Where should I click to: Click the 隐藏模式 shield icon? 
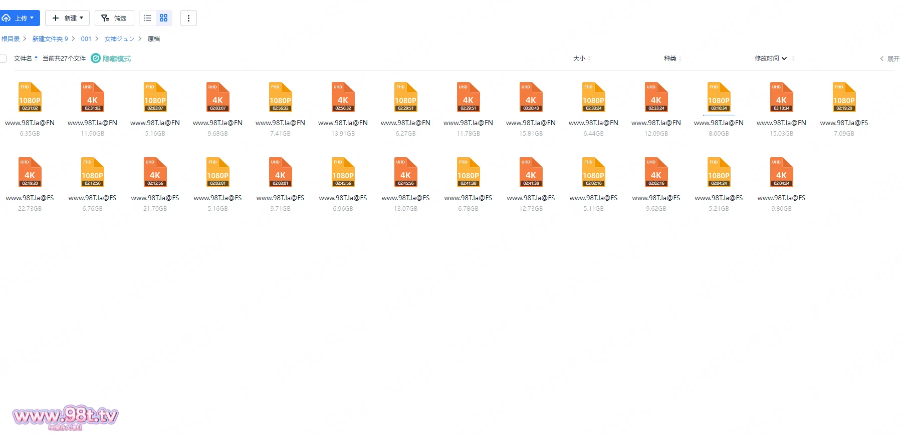tap(96, 59)
